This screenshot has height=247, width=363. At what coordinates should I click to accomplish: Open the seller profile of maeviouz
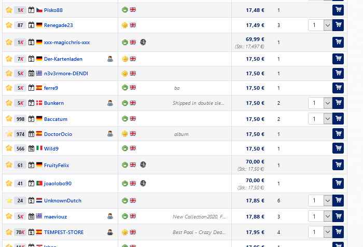pyautogui.click(x=55, y=216)
